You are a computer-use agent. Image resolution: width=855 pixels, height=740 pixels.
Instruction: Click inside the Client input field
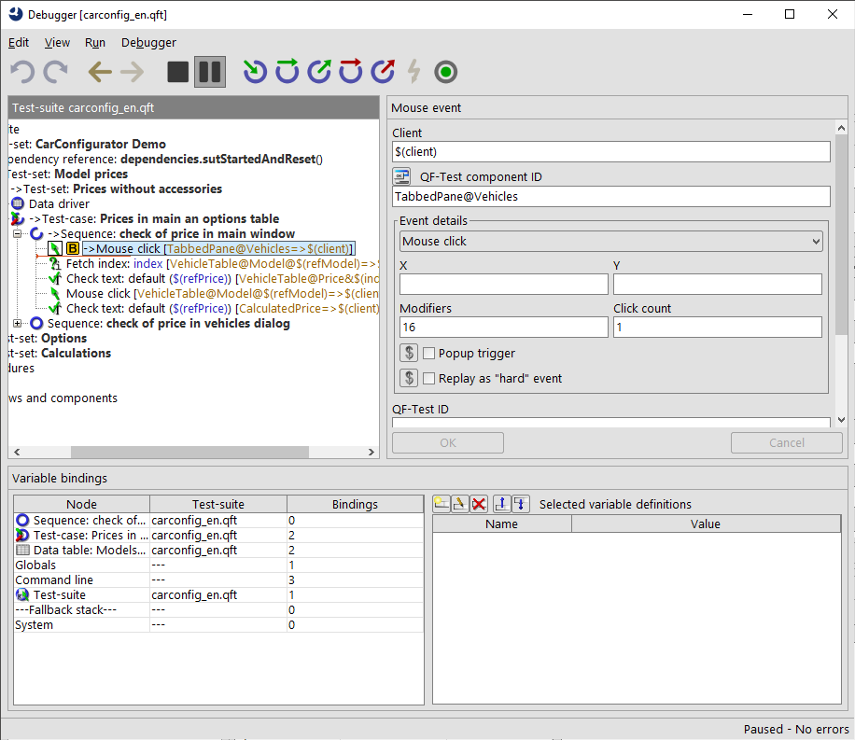click(x=607, y=151)
